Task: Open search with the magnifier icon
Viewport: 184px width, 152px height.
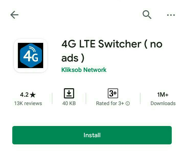Action: 147,15
